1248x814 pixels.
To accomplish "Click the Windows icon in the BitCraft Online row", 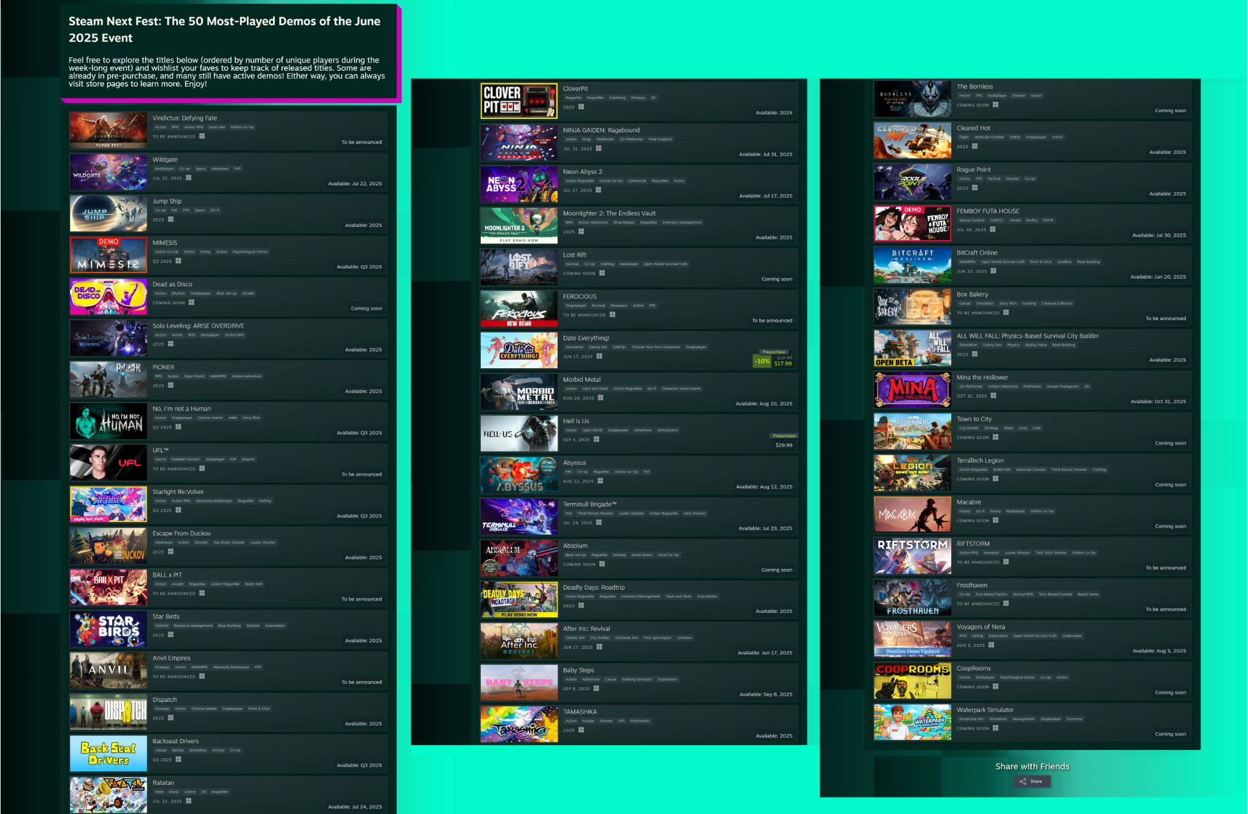I will click(993, 271).
